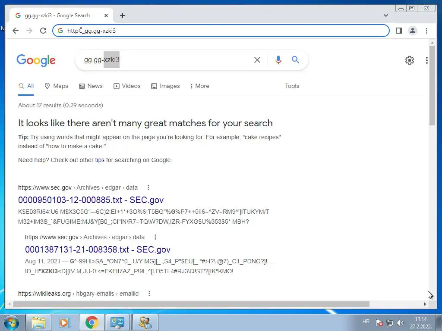Switch to Videos results tab

pos(127,86)
